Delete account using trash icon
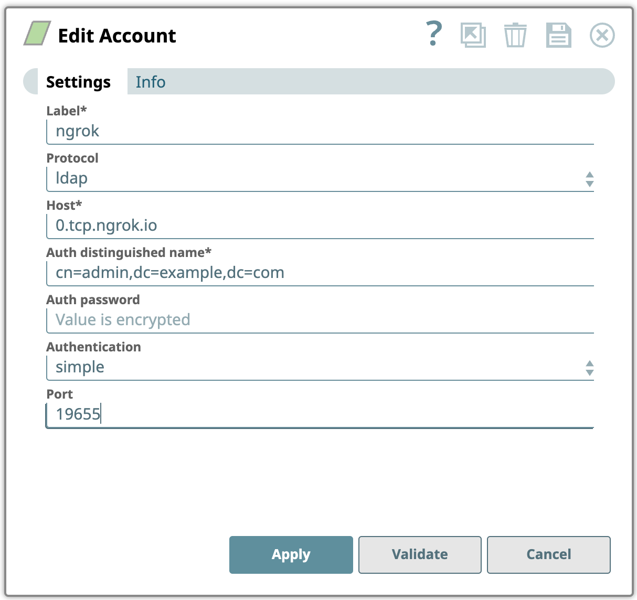Viewport: 637px width, 600px height. tap(515, 35)
